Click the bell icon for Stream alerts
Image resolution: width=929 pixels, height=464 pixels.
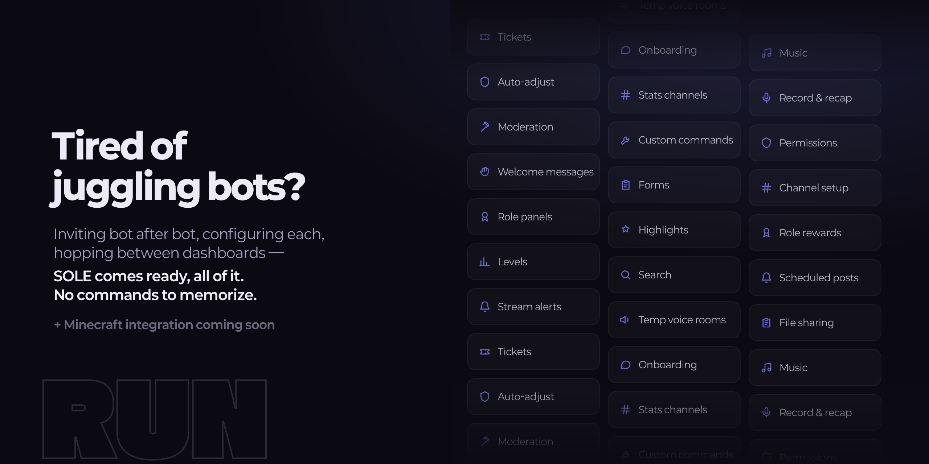tap(485, 307)
